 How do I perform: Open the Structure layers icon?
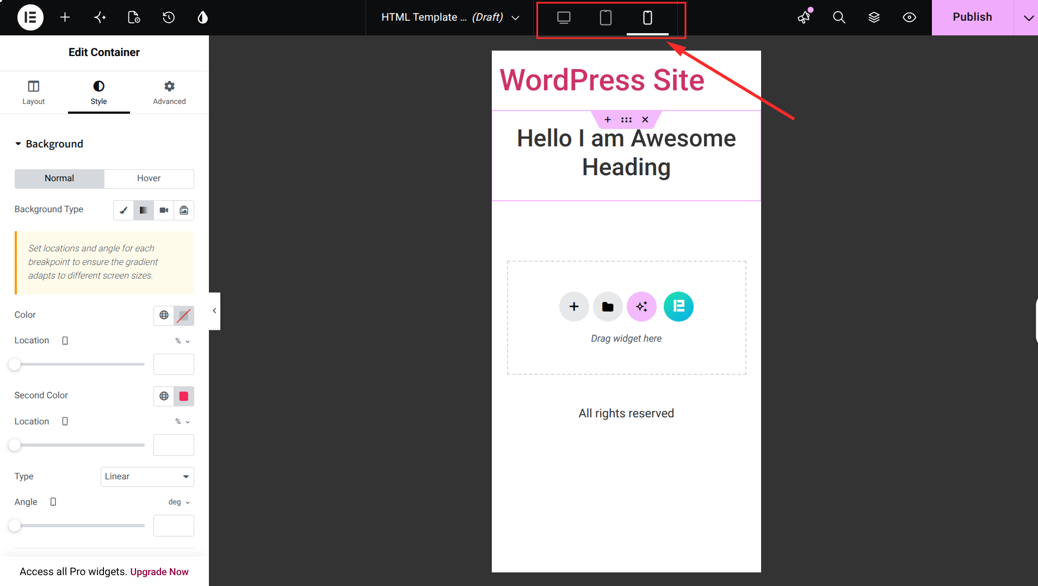coord(874,17)
